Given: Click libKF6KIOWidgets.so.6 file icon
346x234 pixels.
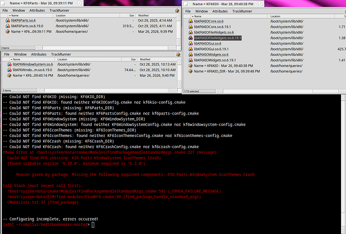Looking at the screenshot, I should click(x=191, y=54).
